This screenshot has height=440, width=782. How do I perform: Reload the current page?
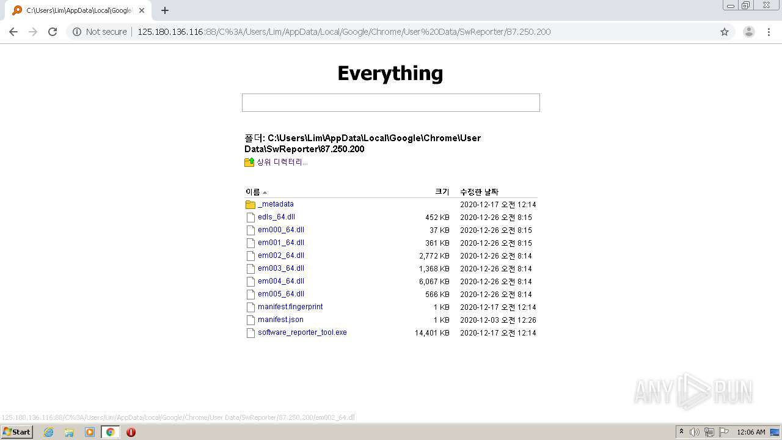(x=53, y=32)
